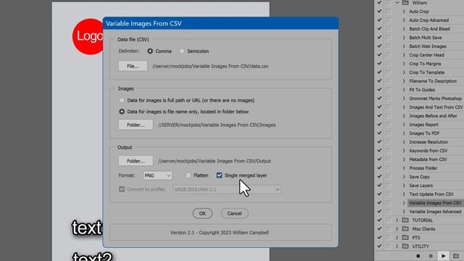Click the play action triangle icon
464x261 pixels.
[443, 256]
